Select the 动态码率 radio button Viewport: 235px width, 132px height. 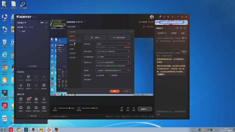tap(97, 76)
